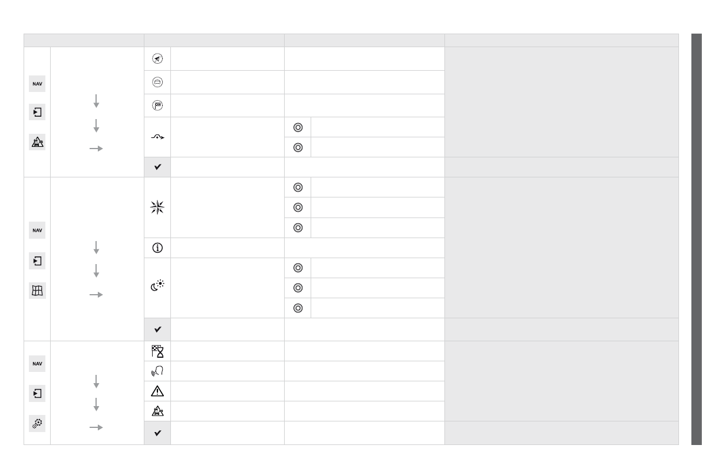Screen dimensions: 702x468
Task: Select middle radio button beside compass rose
Action: click(x=298, y=207)
